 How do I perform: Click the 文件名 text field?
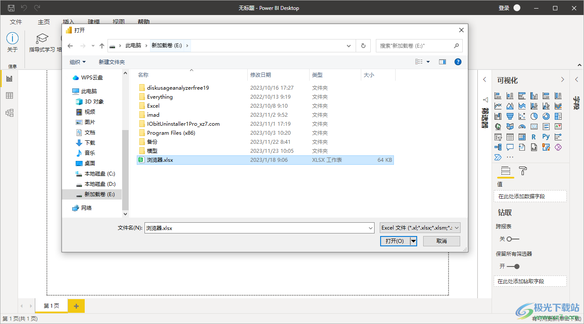256,228
